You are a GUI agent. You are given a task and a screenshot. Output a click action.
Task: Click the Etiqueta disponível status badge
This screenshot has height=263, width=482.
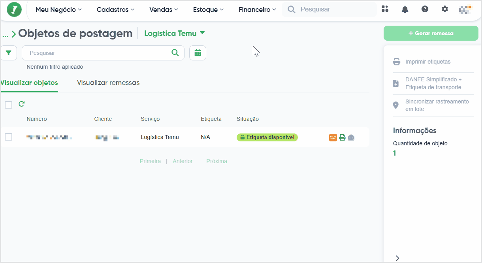click(267, 137)
